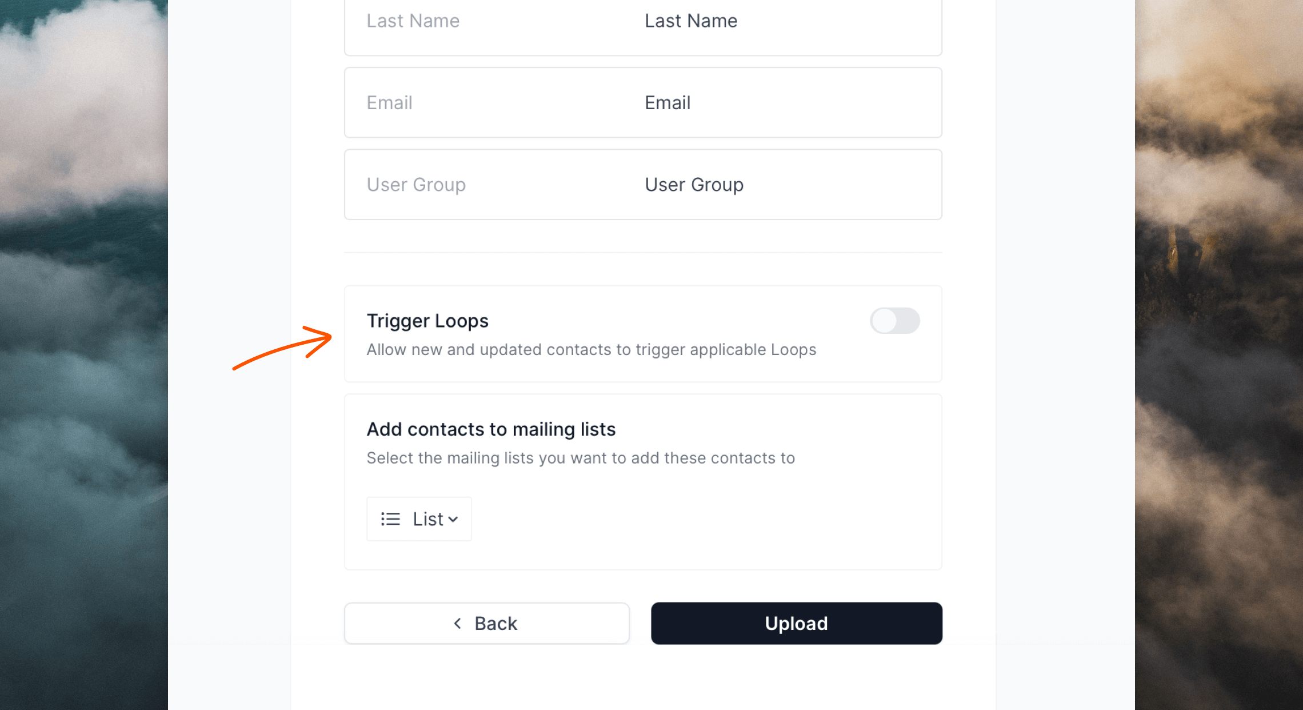Click the Trigger Loops heading
1303x710 pixels.
[427, 321]
